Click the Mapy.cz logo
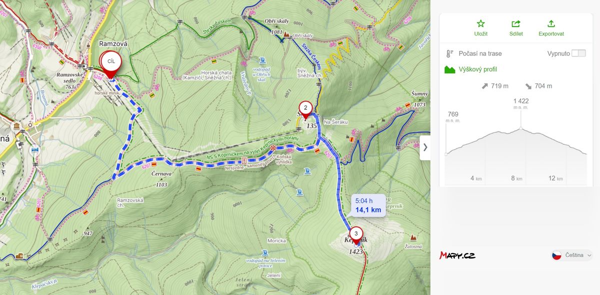Image resolution: width=600 pixels, height=295 pixels. point(457,255)
